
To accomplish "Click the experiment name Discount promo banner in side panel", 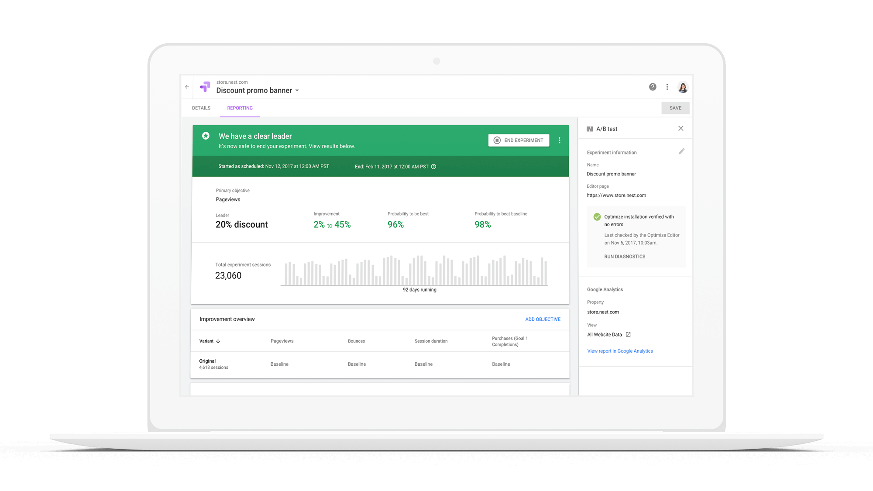I will 611,174.
